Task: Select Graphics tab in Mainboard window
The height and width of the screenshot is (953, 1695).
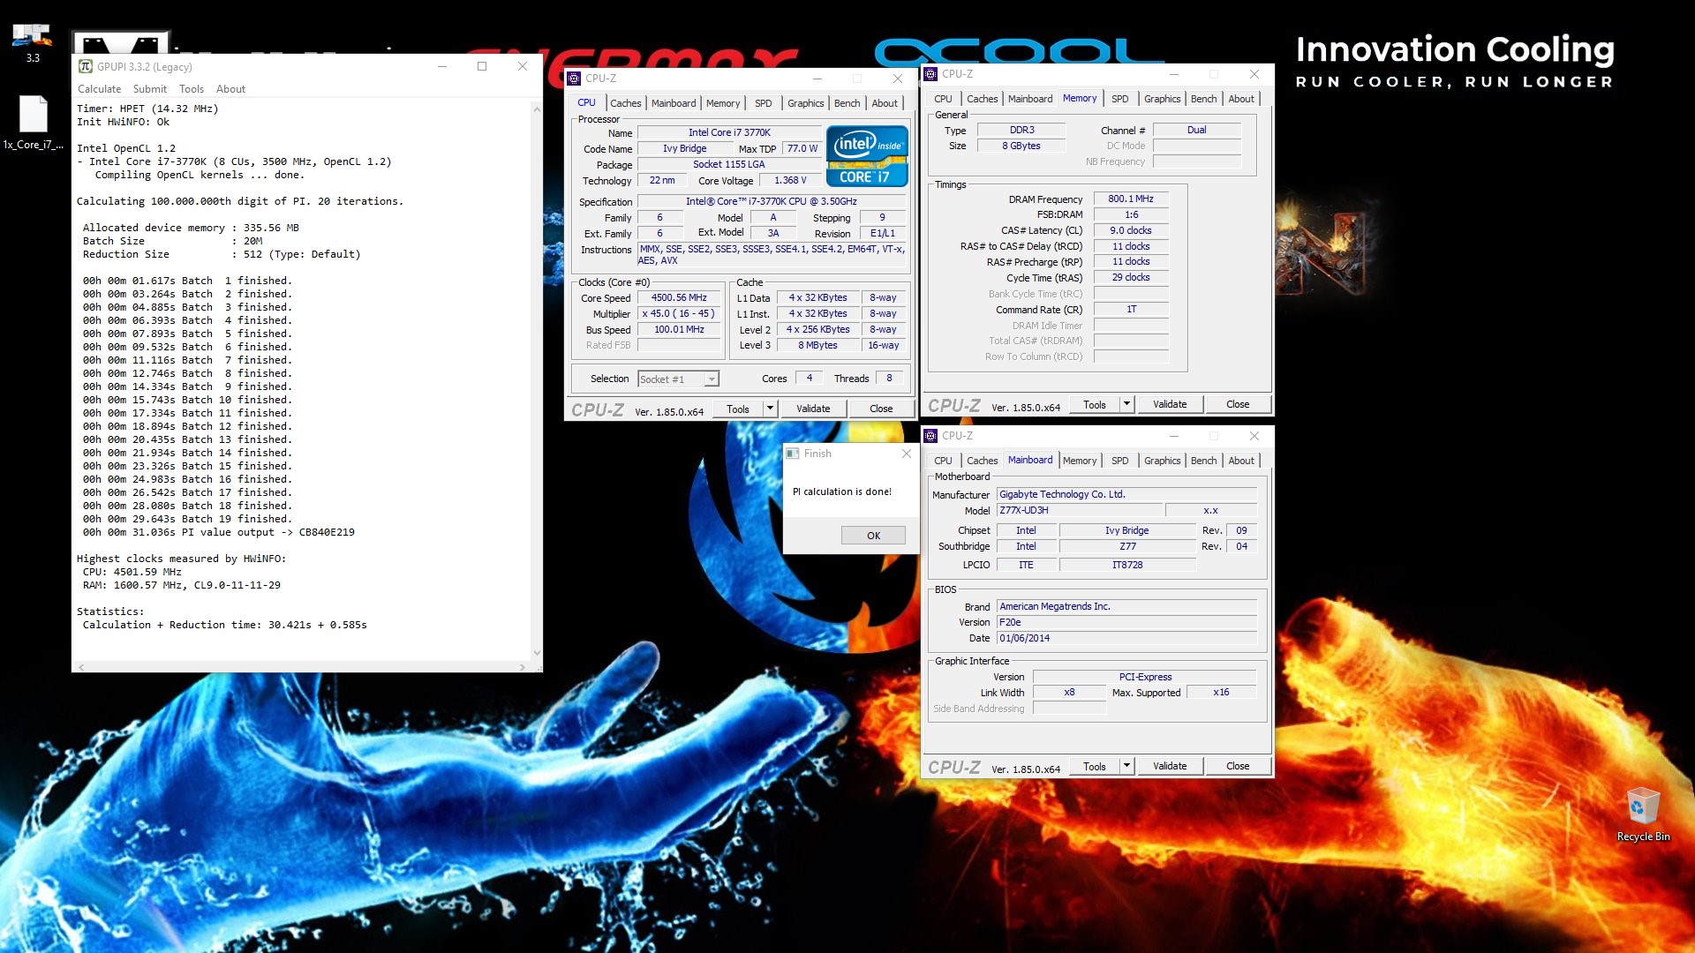Action: coord(1162,461)
